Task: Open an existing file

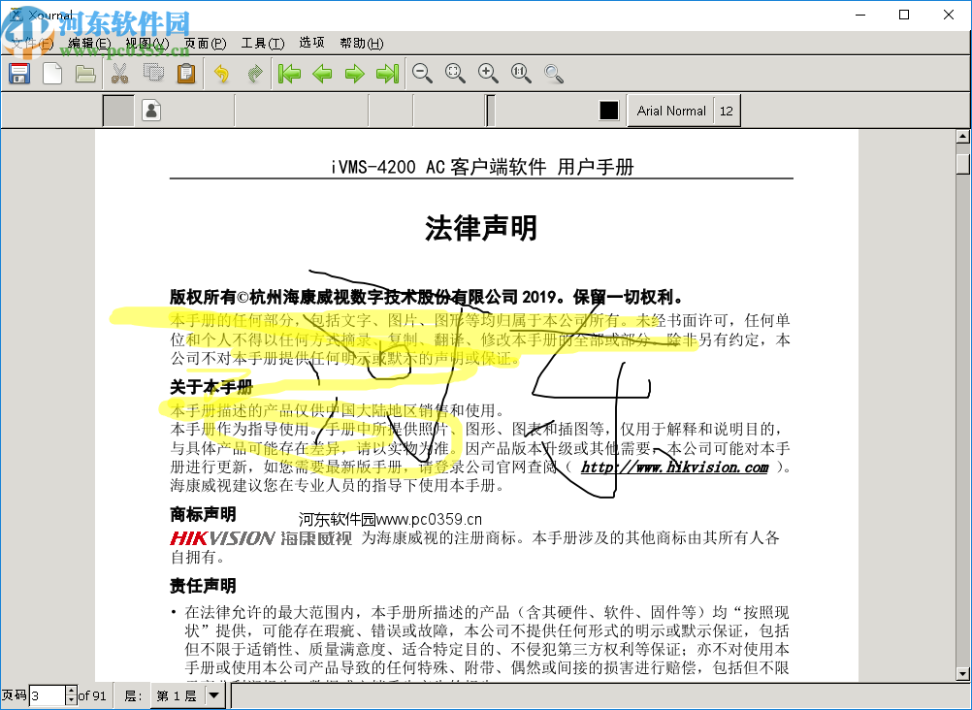Action: coord(85,73)
